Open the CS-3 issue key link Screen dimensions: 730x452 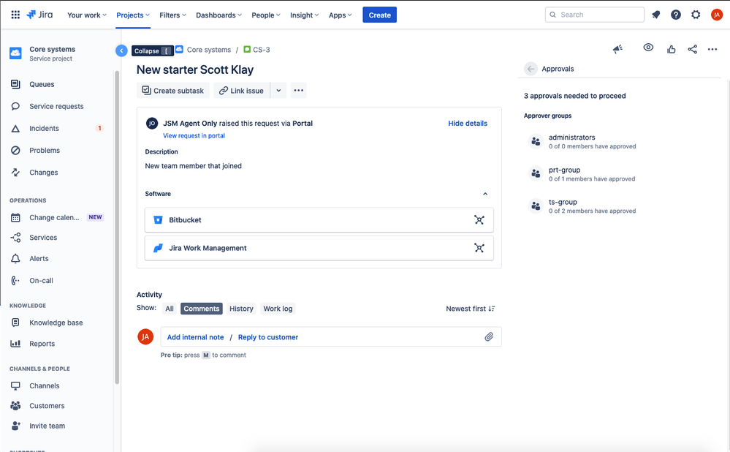pos(261,50)
